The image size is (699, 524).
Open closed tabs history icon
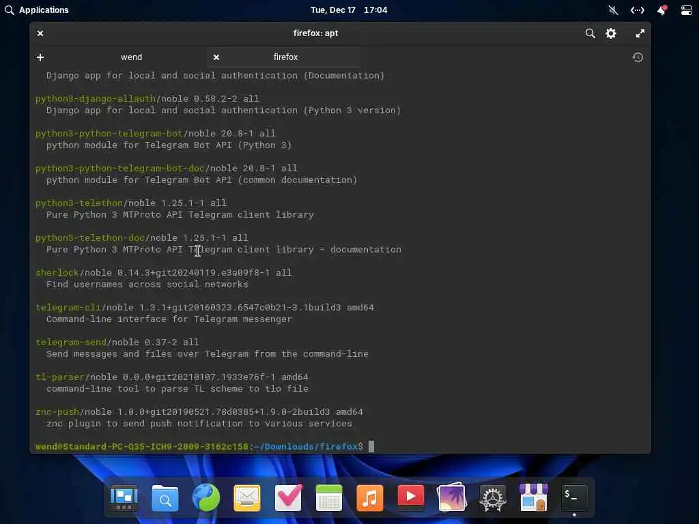[x=638, y=57]
